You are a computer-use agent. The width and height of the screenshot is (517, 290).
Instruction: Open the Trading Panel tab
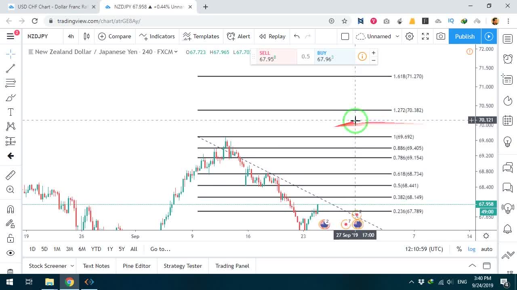pyautogui.click(x=232, y=266)
